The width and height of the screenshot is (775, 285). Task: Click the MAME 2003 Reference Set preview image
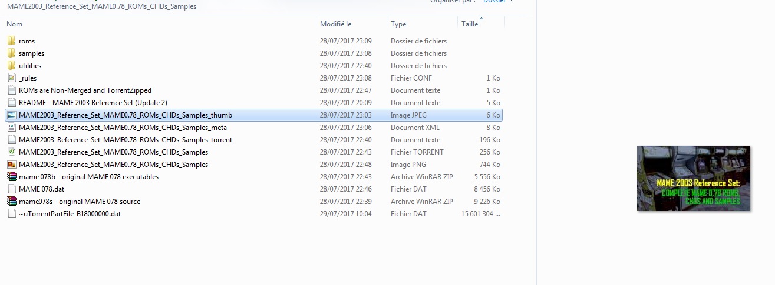click(x=694, y=178)
